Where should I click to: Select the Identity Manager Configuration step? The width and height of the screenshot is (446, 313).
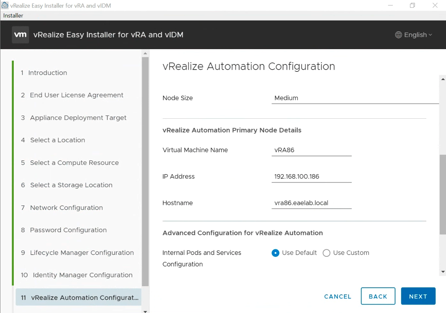(83, 275)
